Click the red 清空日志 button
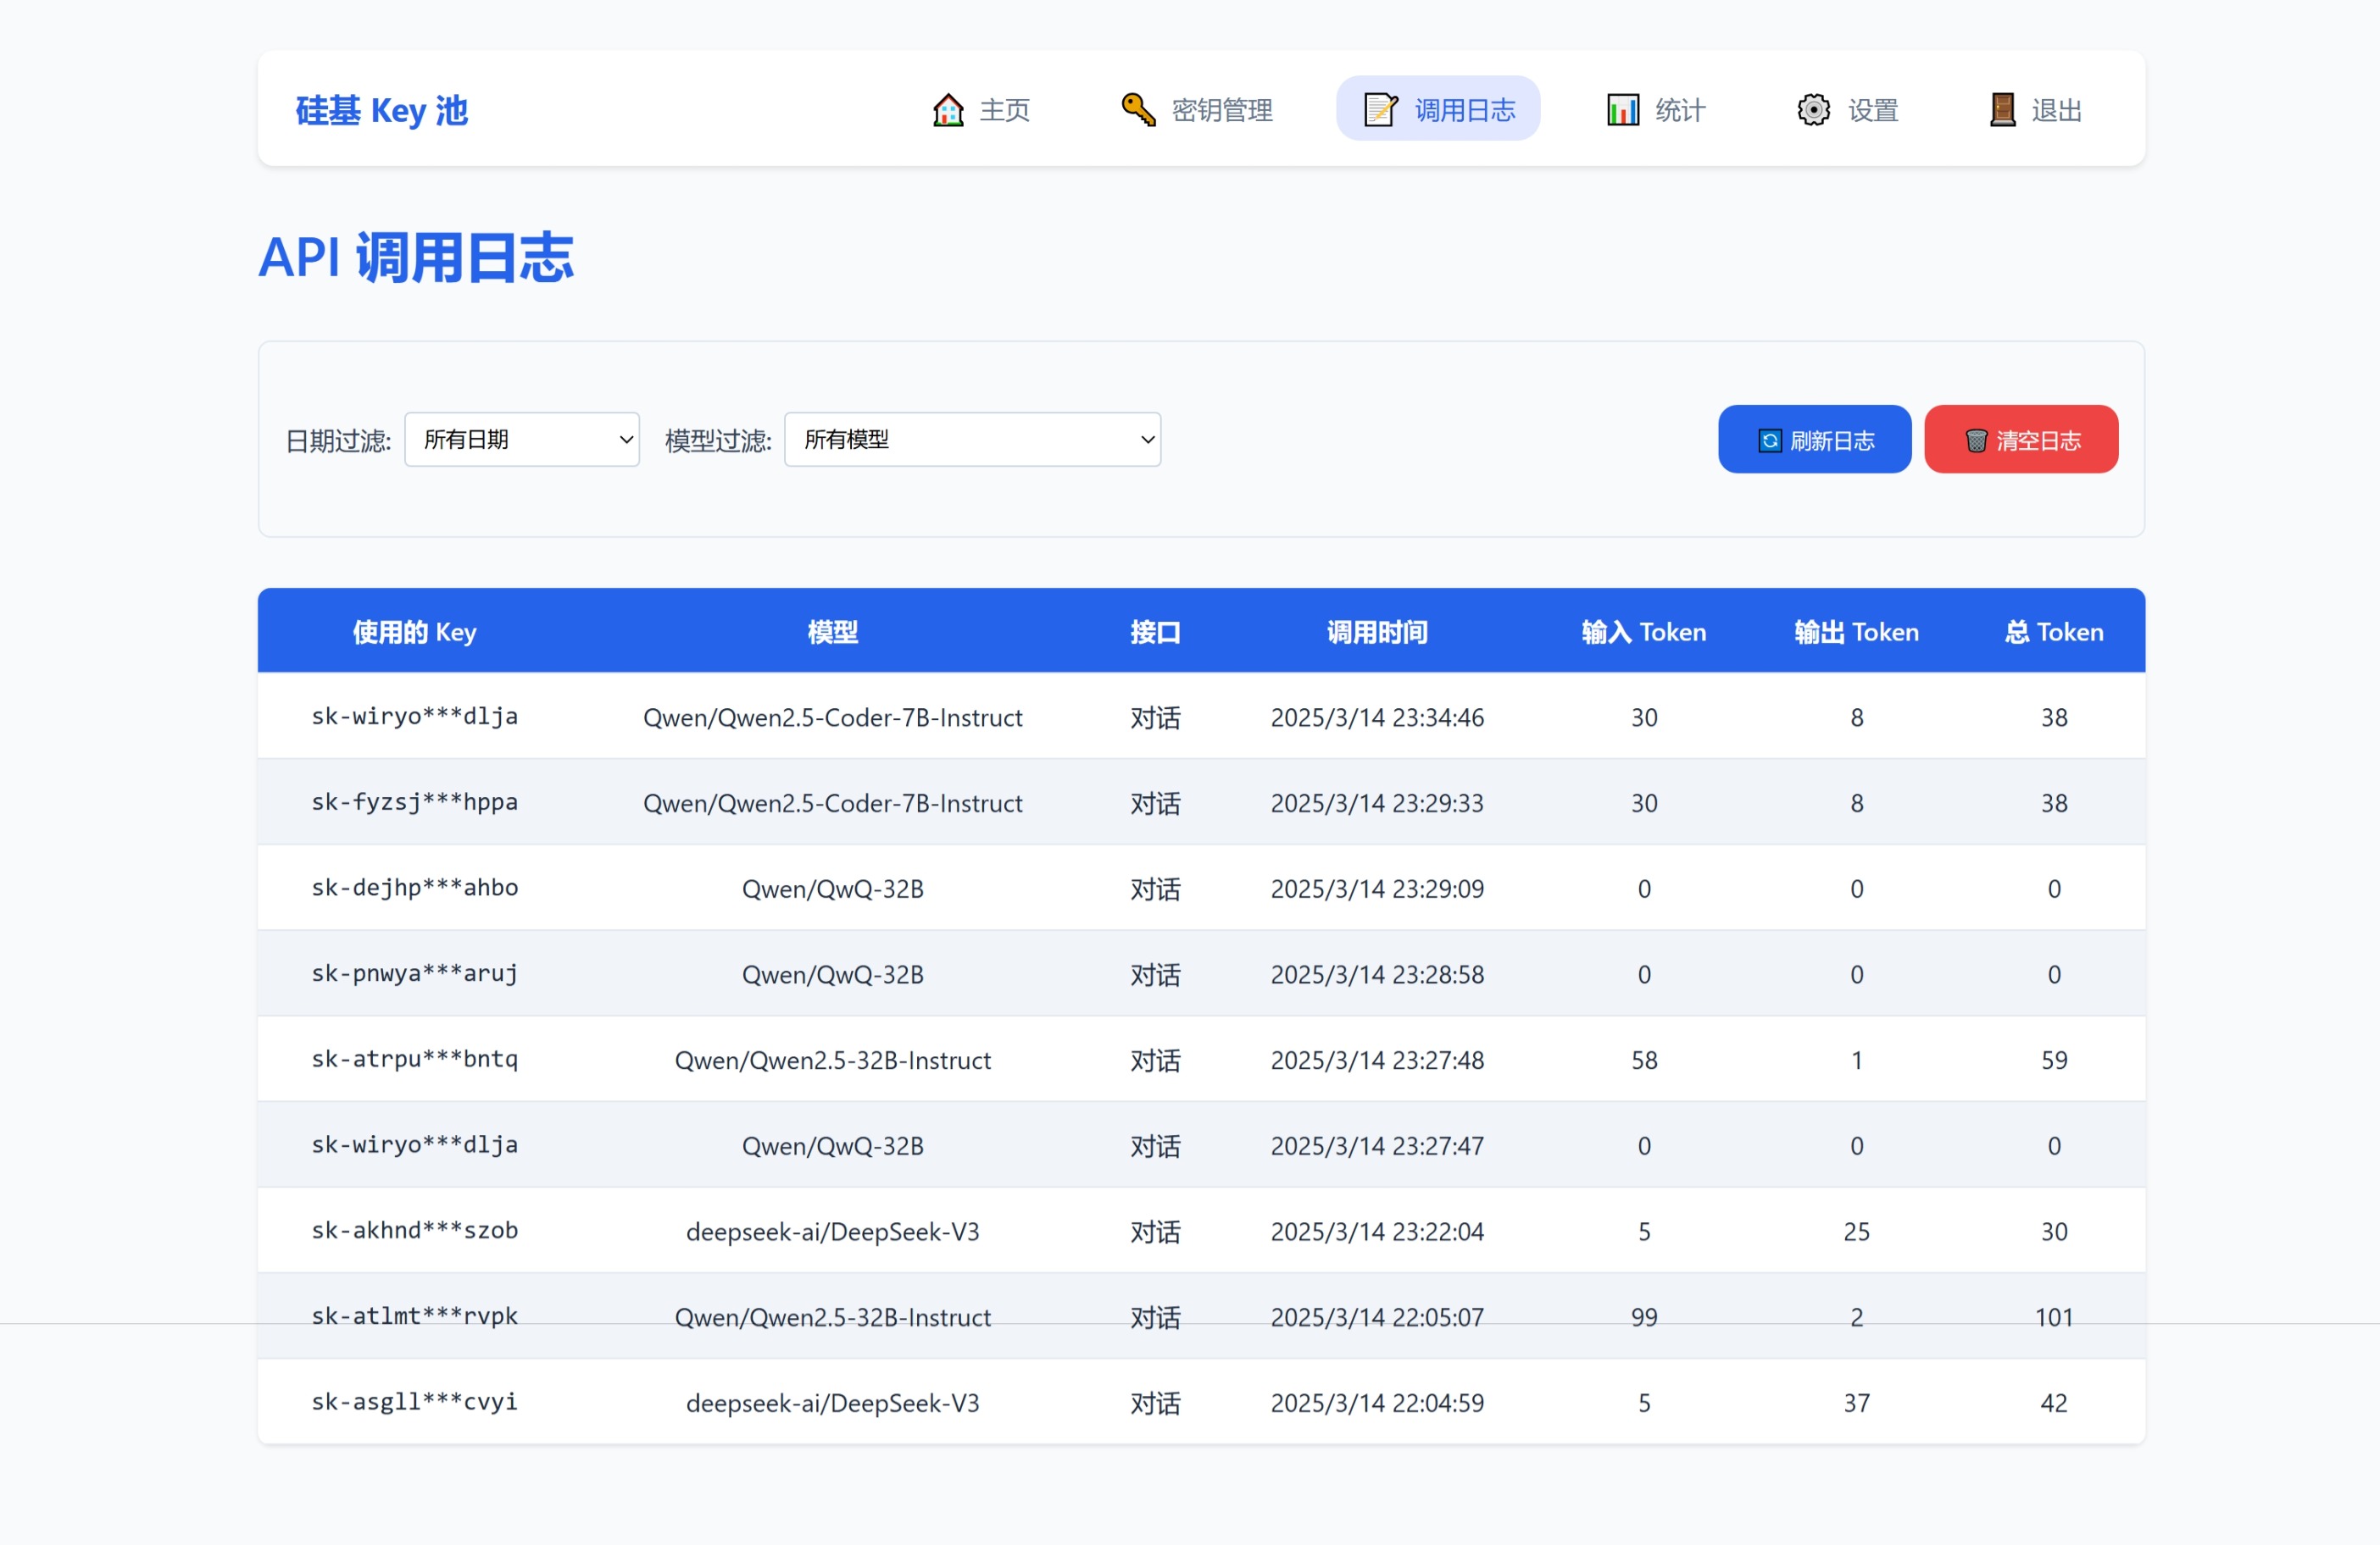 click(2021, 439)
